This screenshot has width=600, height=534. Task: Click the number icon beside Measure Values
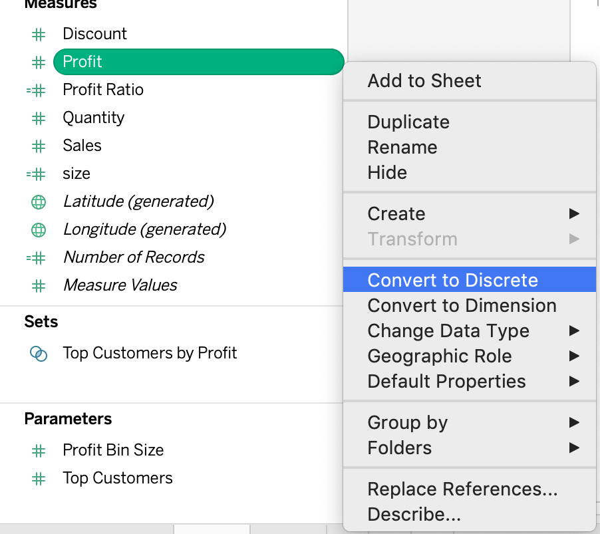tap(39, 286)
